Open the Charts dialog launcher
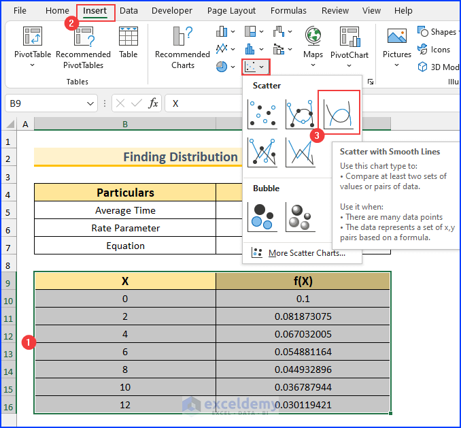Viewport: 461px width, 428px height. [x=371, y=82]
